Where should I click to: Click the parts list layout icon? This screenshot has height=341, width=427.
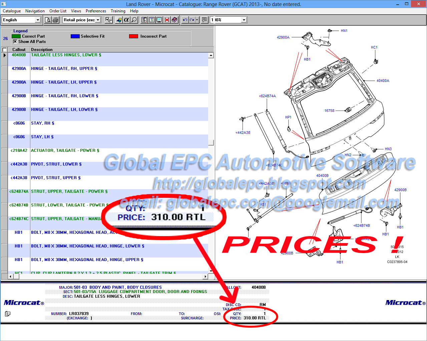click(144, 20)
